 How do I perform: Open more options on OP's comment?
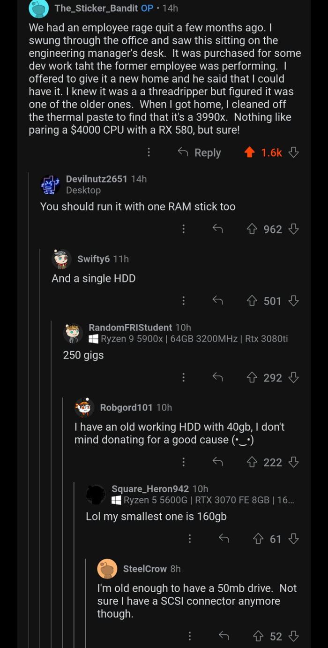149,152
